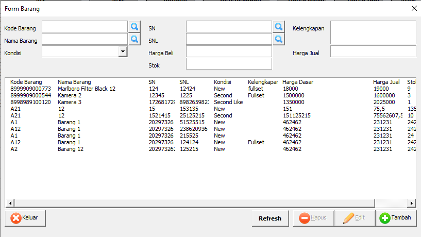Select the Marlboro Filter Black 12 row

coord(86,89)
